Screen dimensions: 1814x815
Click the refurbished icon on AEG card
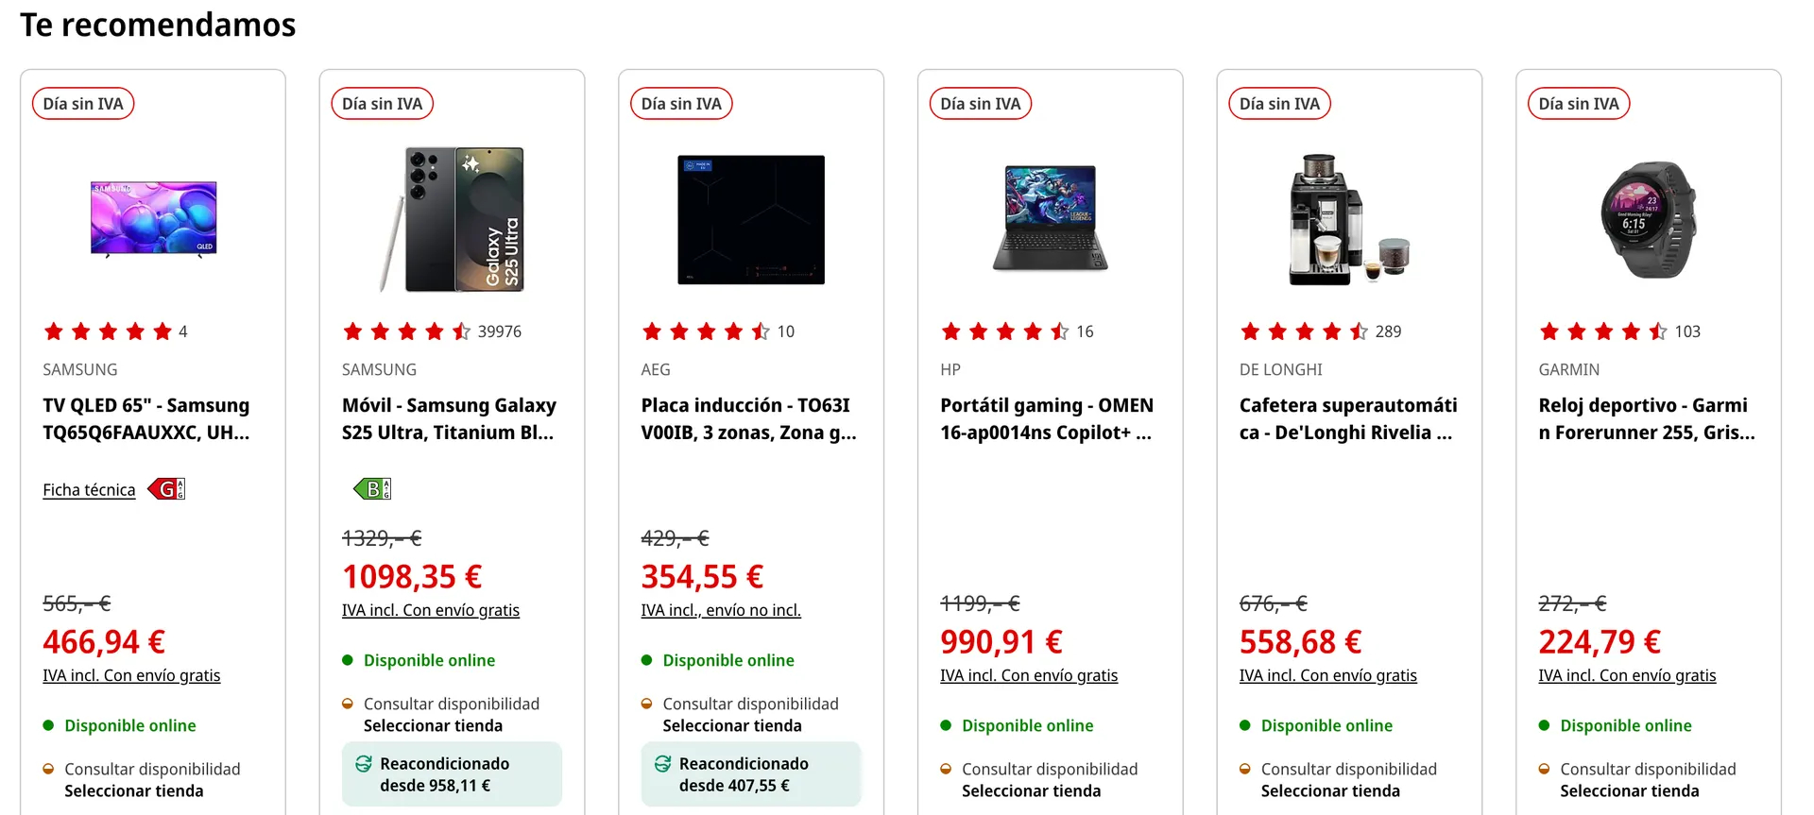click(663, 764)
